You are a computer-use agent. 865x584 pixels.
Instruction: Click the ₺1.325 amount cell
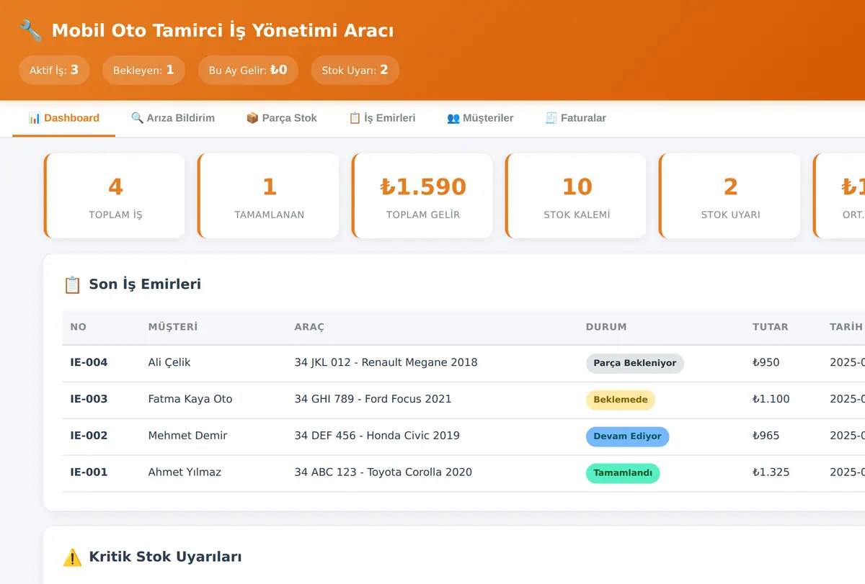pos(771,472)
